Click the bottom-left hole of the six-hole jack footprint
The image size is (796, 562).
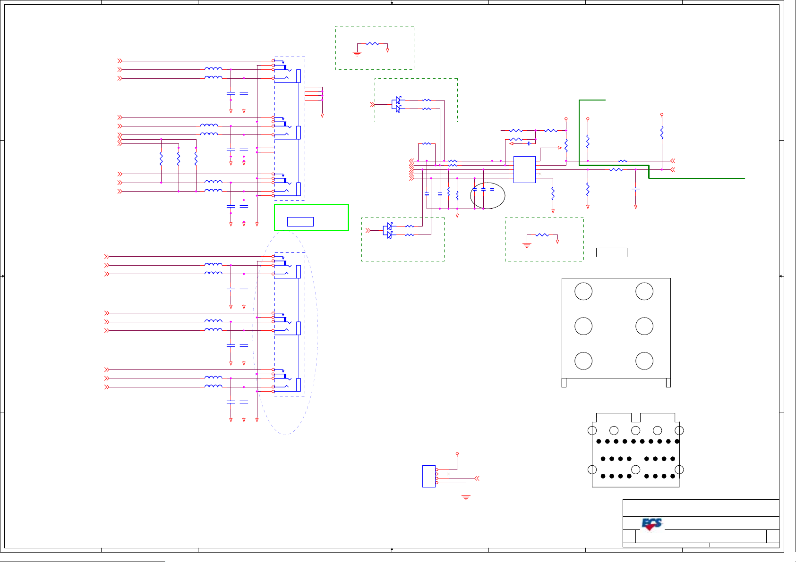(583, 361)
